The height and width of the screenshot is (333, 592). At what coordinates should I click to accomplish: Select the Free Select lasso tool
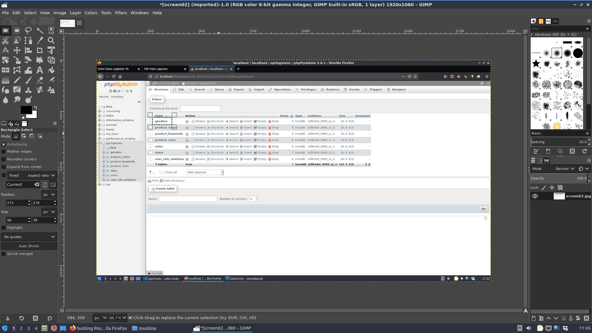[28, 31]
